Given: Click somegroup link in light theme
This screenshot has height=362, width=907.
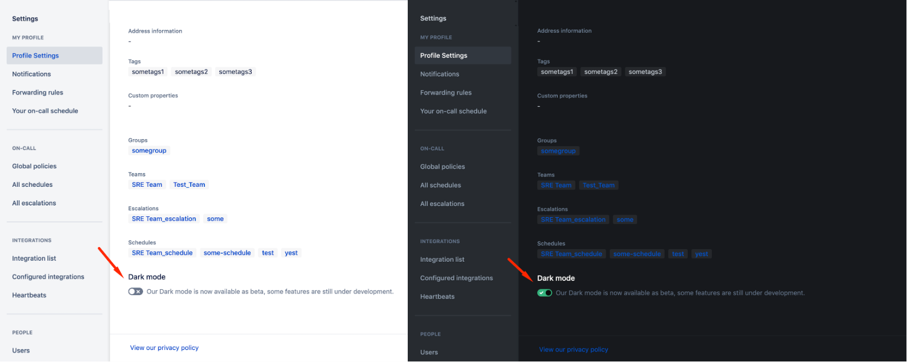Looking at the screenshot, I should [x=149, y=151].
